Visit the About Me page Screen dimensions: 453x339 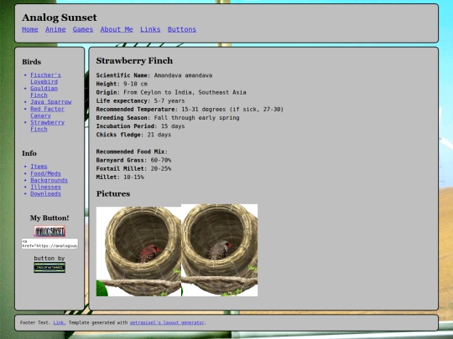[x=117, y=29]
